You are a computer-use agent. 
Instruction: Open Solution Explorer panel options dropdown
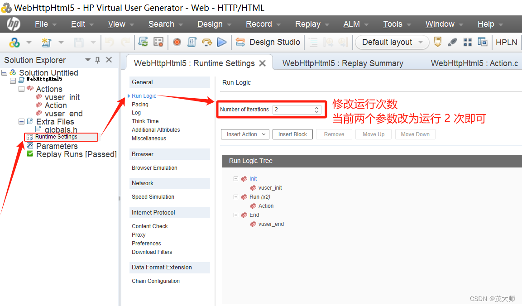pos(88,60)
